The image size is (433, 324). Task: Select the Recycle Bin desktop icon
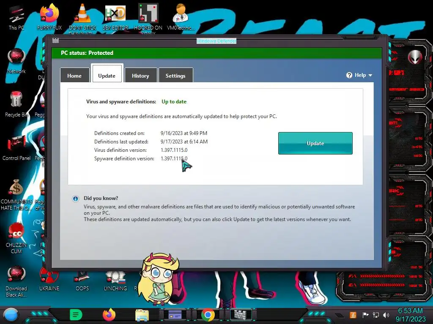tap(16, 105)
